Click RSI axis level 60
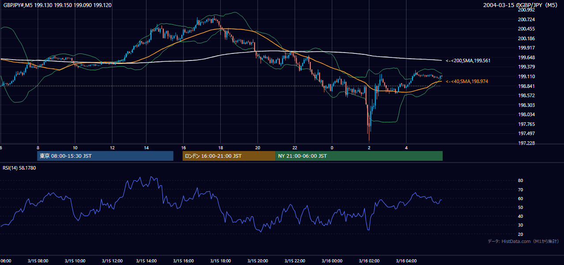The width and height of the screenshot is (564, 265). (520, 198)
